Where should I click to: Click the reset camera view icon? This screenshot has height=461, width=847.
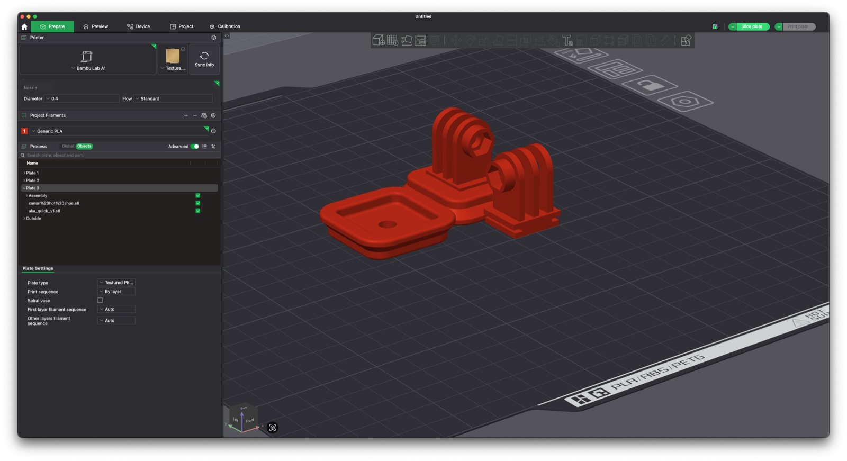click(273, 428)
